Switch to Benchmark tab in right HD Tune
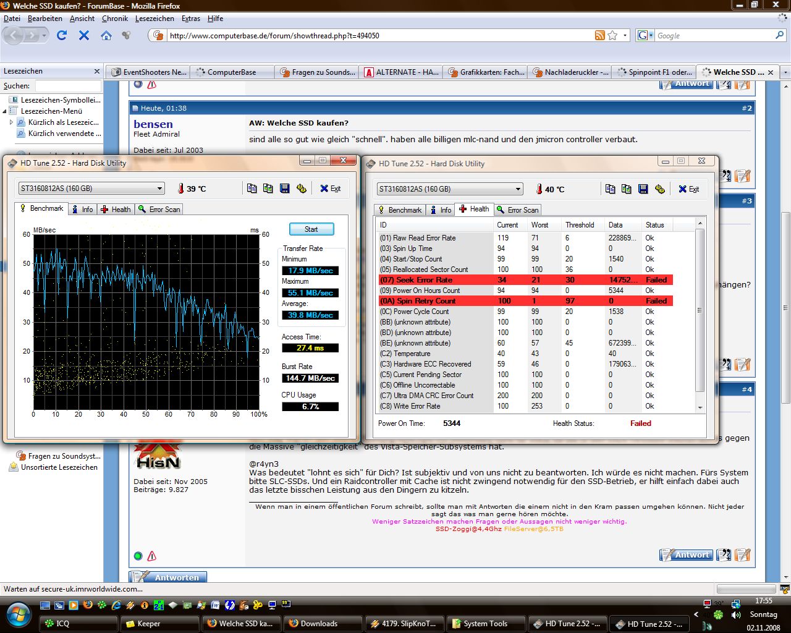 pos(399,210)
